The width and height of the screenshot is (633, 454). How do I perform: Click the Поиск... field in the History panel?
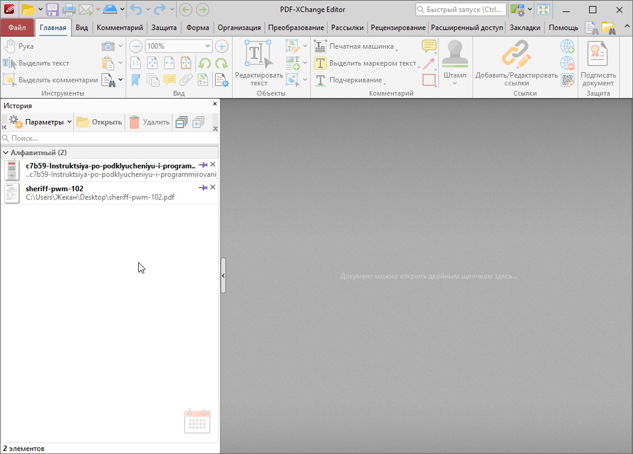coord(110,138)
